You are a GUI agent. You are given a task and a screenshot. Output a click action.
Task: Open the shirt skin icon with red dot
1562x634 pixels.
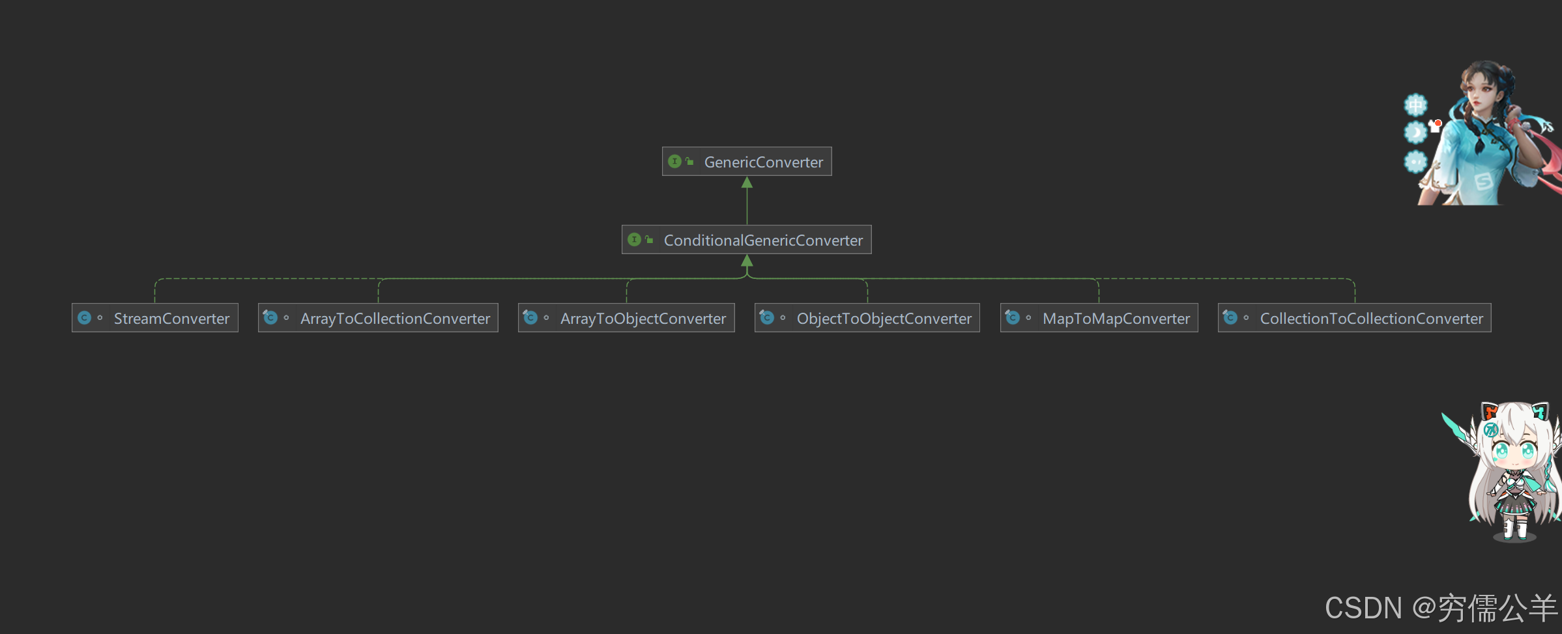(x=1435, y=126)
